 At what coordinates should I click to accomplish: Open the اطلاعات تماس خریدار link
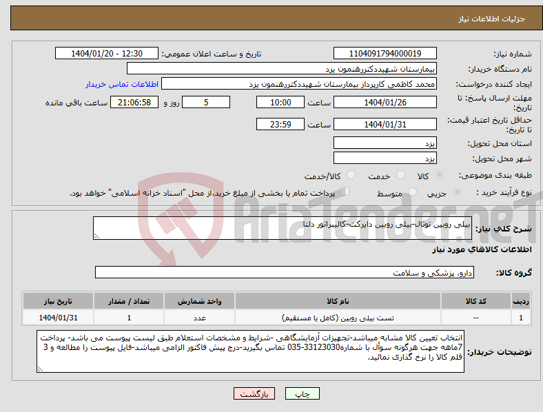[x=122, y=84]
